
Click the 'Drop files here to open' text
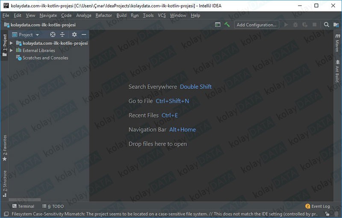click(158, 144)
